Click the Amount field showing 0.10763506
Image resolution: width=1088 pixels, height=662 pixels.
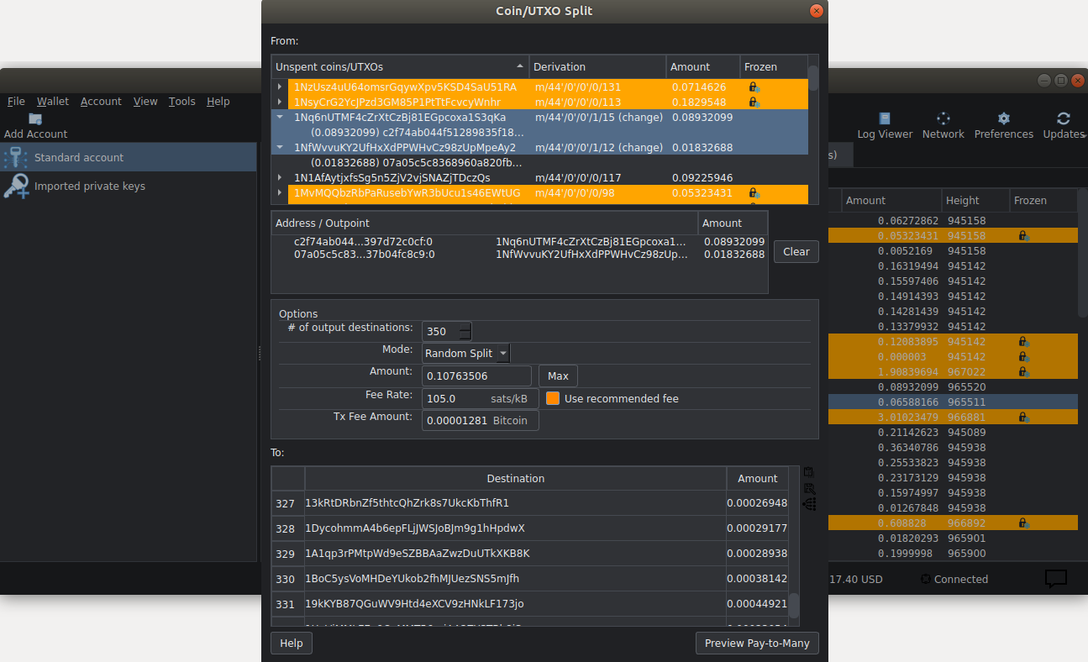tap(476, 376)
